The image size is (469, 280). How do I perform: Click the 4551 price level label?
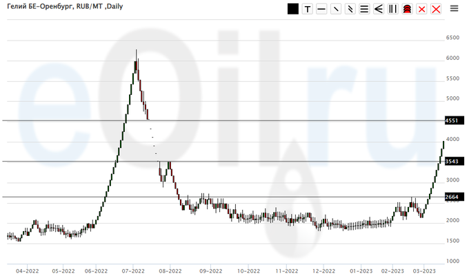452,121
